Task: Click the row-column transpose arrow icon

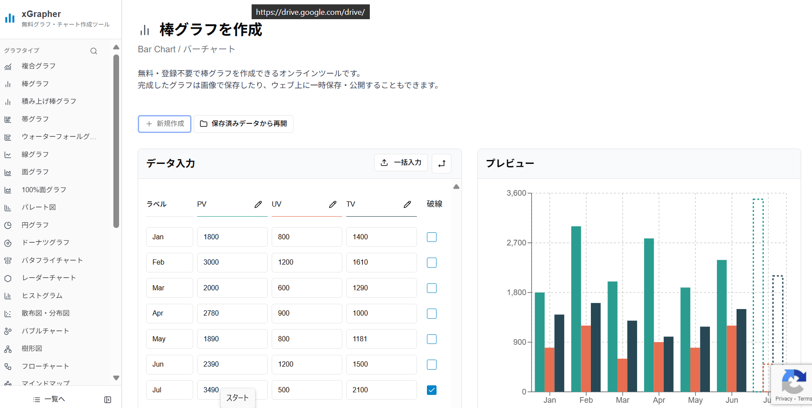Action: (441, 163)
